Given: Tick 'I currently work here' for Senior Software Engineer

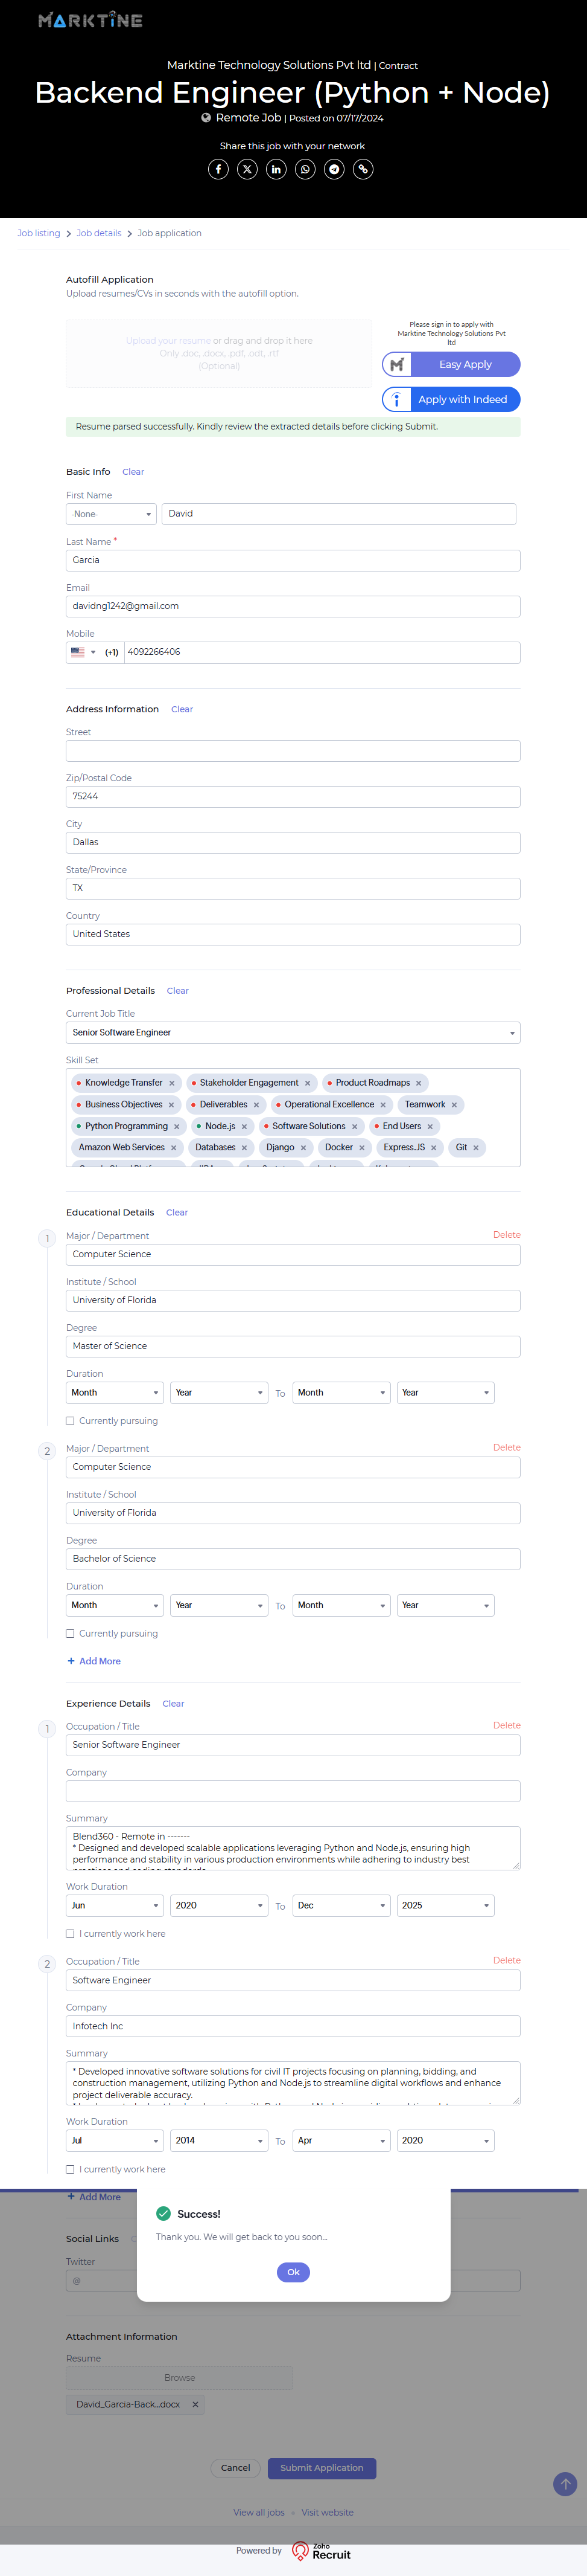Looking at the screenshot, I should click(x=70, y=1934).
